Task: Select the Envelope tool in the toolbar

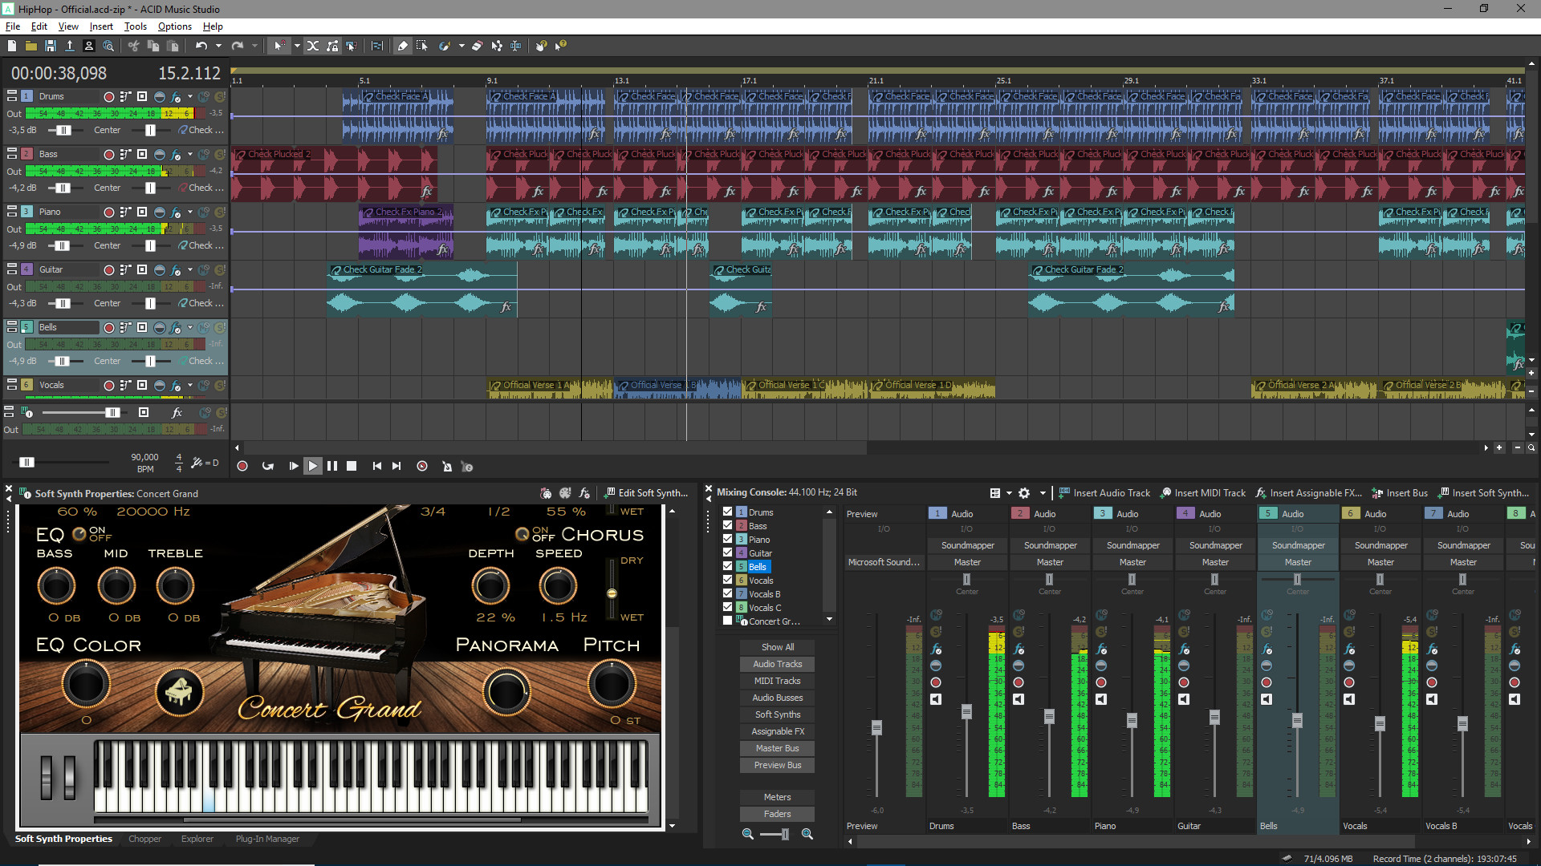Action: 498,46
